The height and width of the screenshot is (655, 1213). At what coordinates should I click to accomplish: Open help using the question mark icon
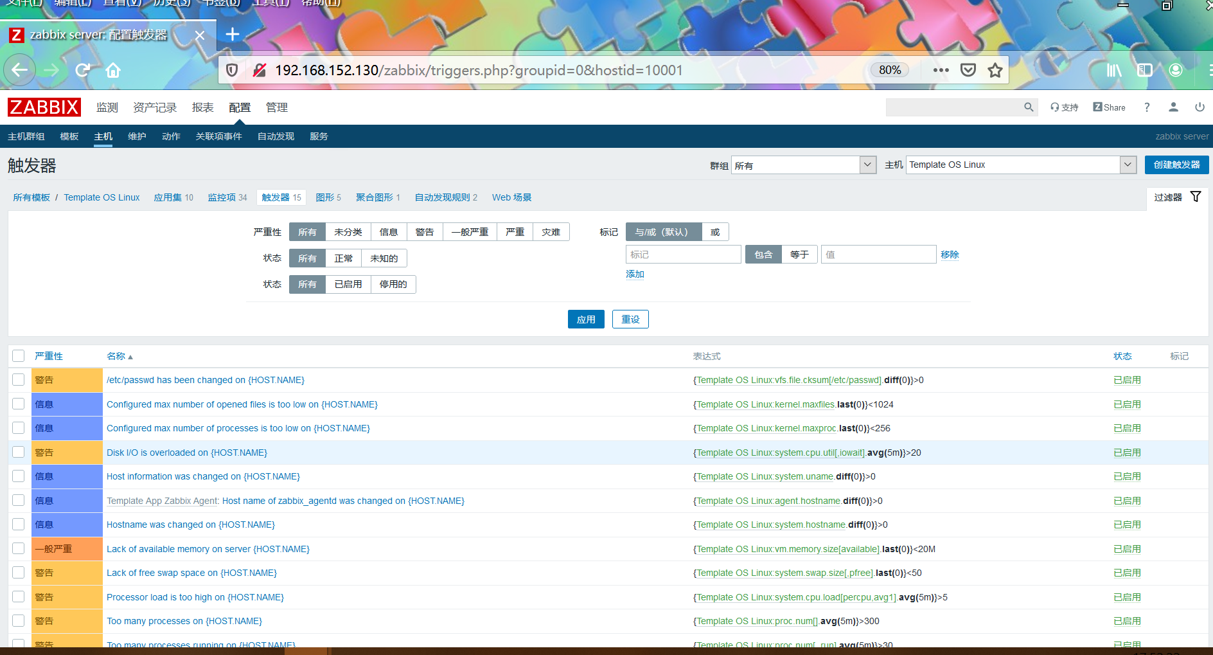click(x=1147, y=107)
